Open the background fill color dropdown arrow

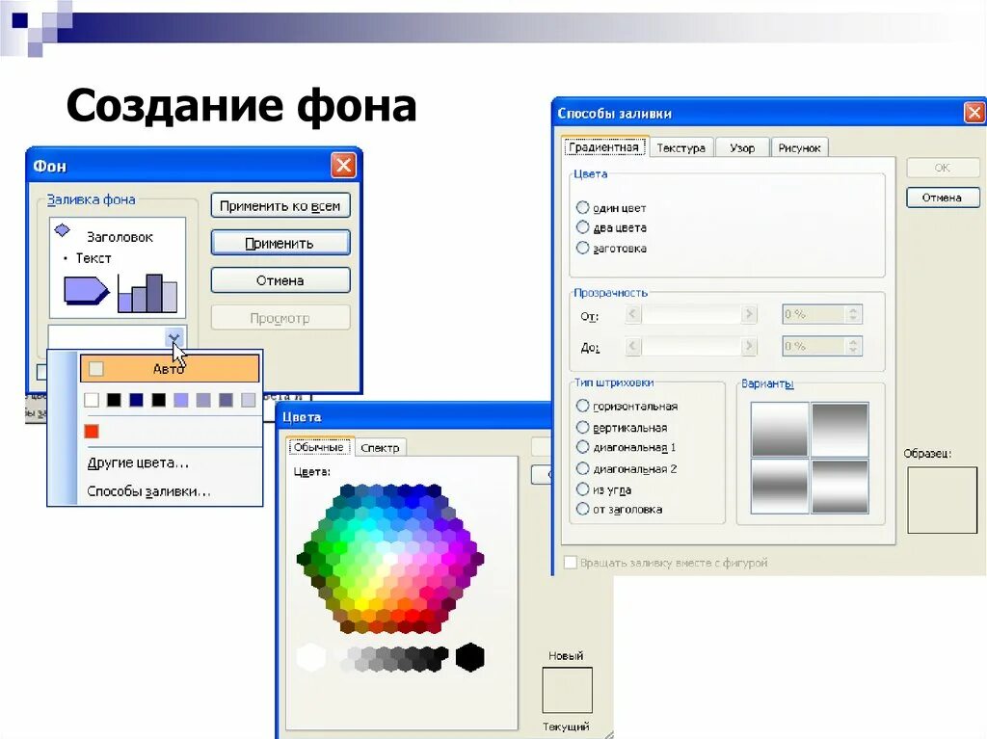[174, 337]
